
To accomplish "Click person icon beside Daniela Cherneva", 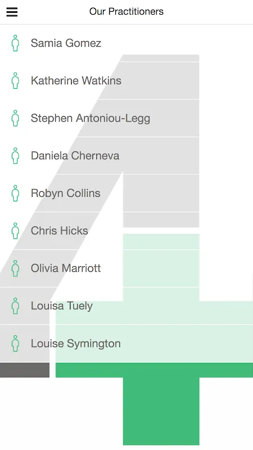I will point(16,156).
